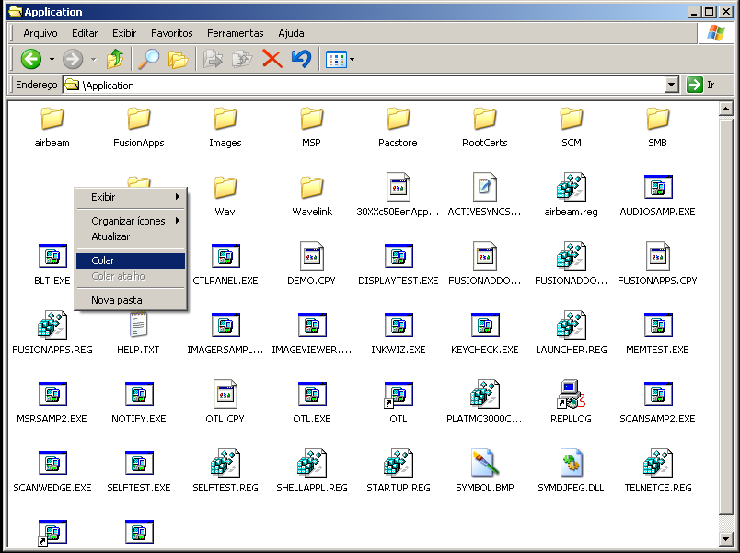Screen dimensions: 740x553
Task: Click the blue Undo arrow icon
Action: [301, 60]
